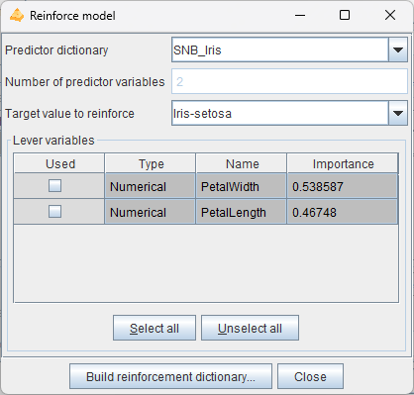Select the PetalWidth name cell

click(242, 186)
